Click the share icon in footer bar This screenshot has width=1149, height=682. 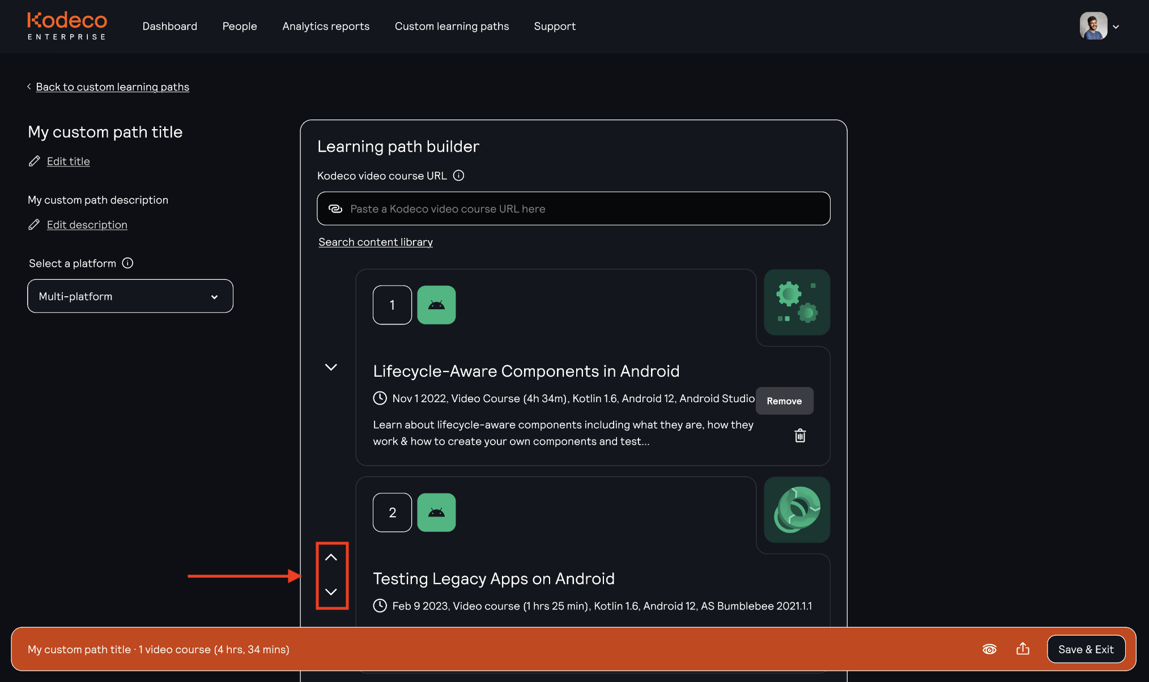(1023, 649)
